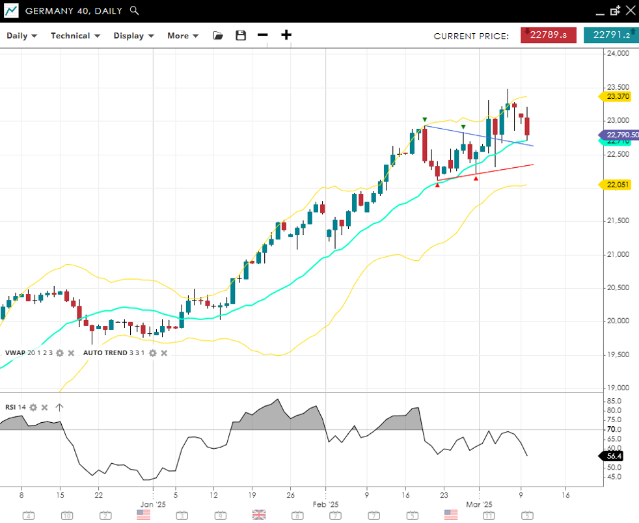Remove the VWAP indicator
Image resolution: width=639 pixels, height=523 pixels.
pyautogui.click(x=71, y=353)
